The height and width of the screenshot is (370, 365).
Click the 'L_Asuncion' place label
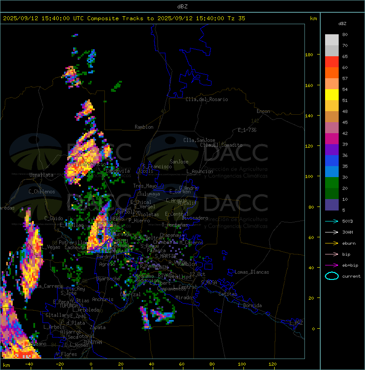[200, 171]
